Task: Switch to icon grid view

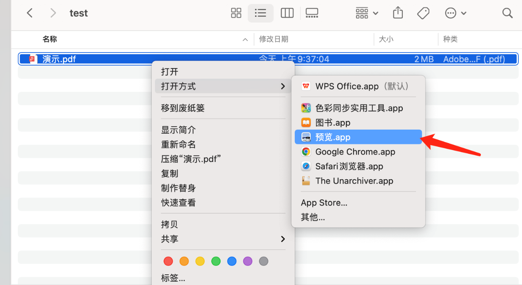Action: [236, 13]
